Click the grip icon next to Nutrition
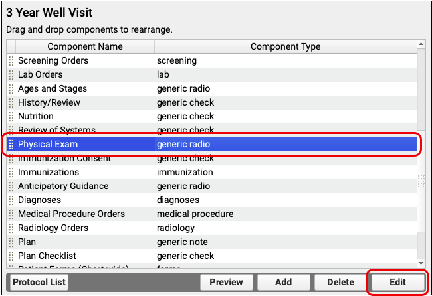 11,117
